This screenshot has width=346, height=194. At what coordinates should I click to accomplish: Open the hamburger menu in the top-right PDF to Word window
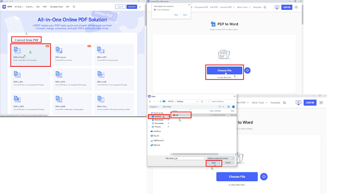(296, 7)
